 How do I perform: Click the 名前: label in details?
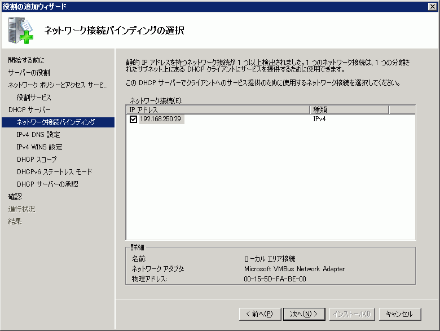(139, 259)
